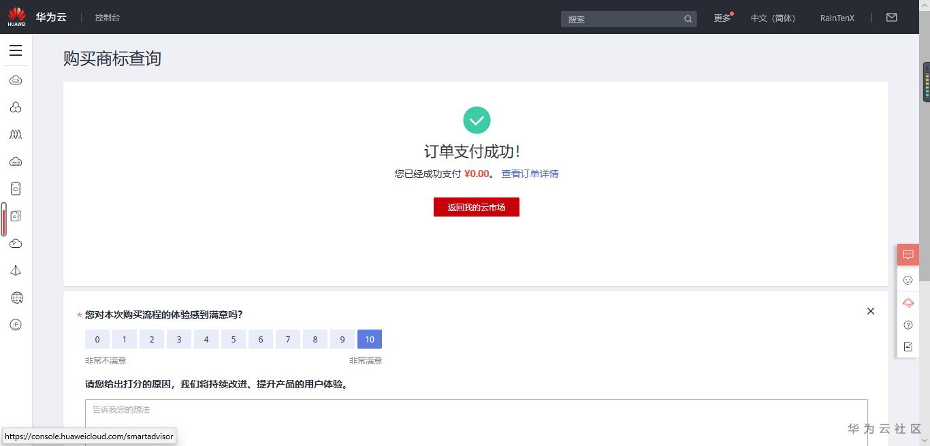Image resolution: width=930 pixels, height=446 pixels.
Task: Click the question mark help icon
Action: pos(908,325)
